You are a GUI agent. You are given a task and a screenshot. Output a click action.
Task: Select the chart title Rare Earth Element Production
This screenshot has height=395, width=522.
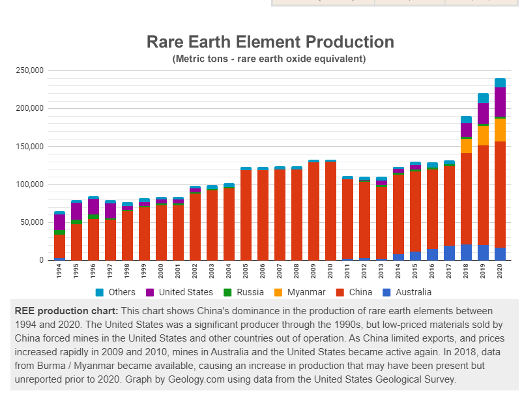tap(270, 42)
